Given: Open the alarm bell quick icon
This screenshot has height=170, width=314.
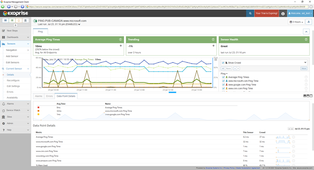Looking at the screenshot, I should [x=19, y=20].
